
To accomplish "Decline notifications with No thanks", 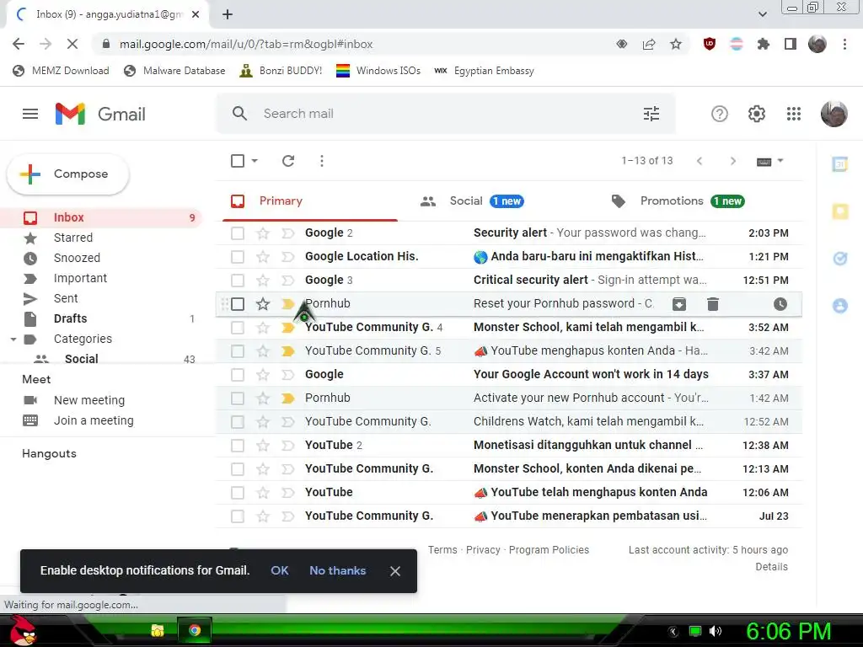I will (x=337, y=570).
